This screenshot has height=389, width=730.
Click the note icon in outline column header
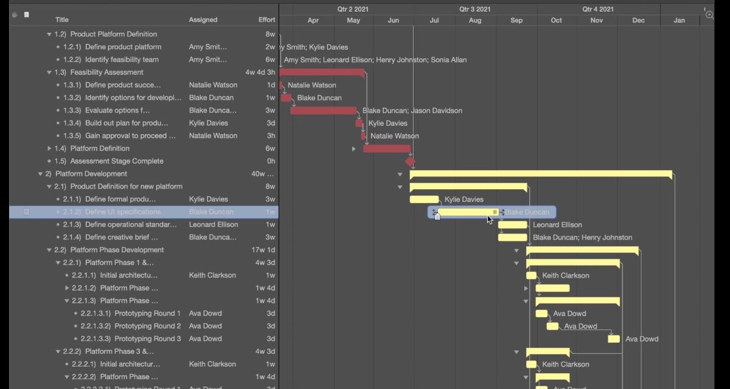26,14
